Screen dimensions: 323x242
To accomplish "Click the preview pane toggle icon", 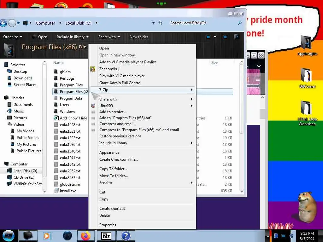I will point(225,37).
